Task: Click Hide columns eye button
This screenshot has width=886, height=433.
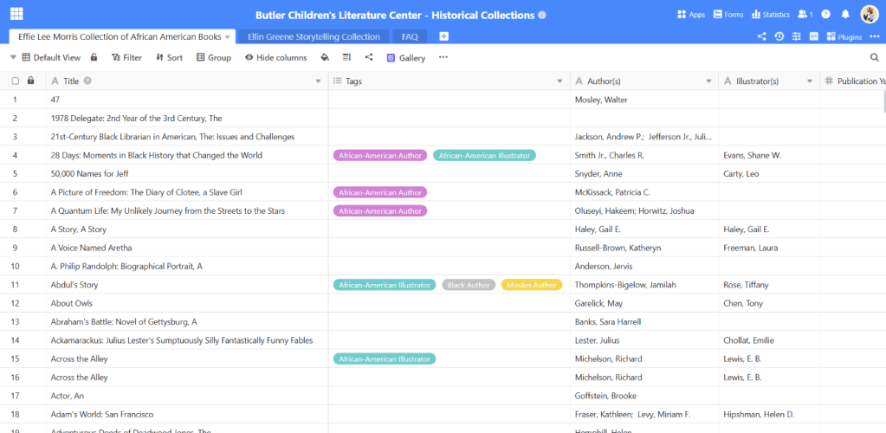Action: click(275, 57)
